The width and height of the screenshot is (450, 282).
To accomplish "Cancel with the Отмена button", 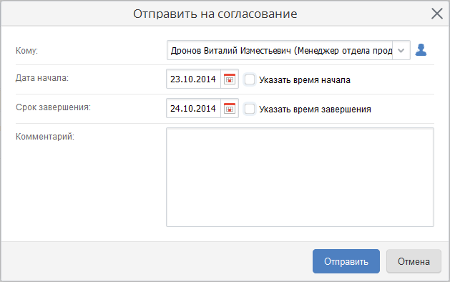I will [414, 261].
